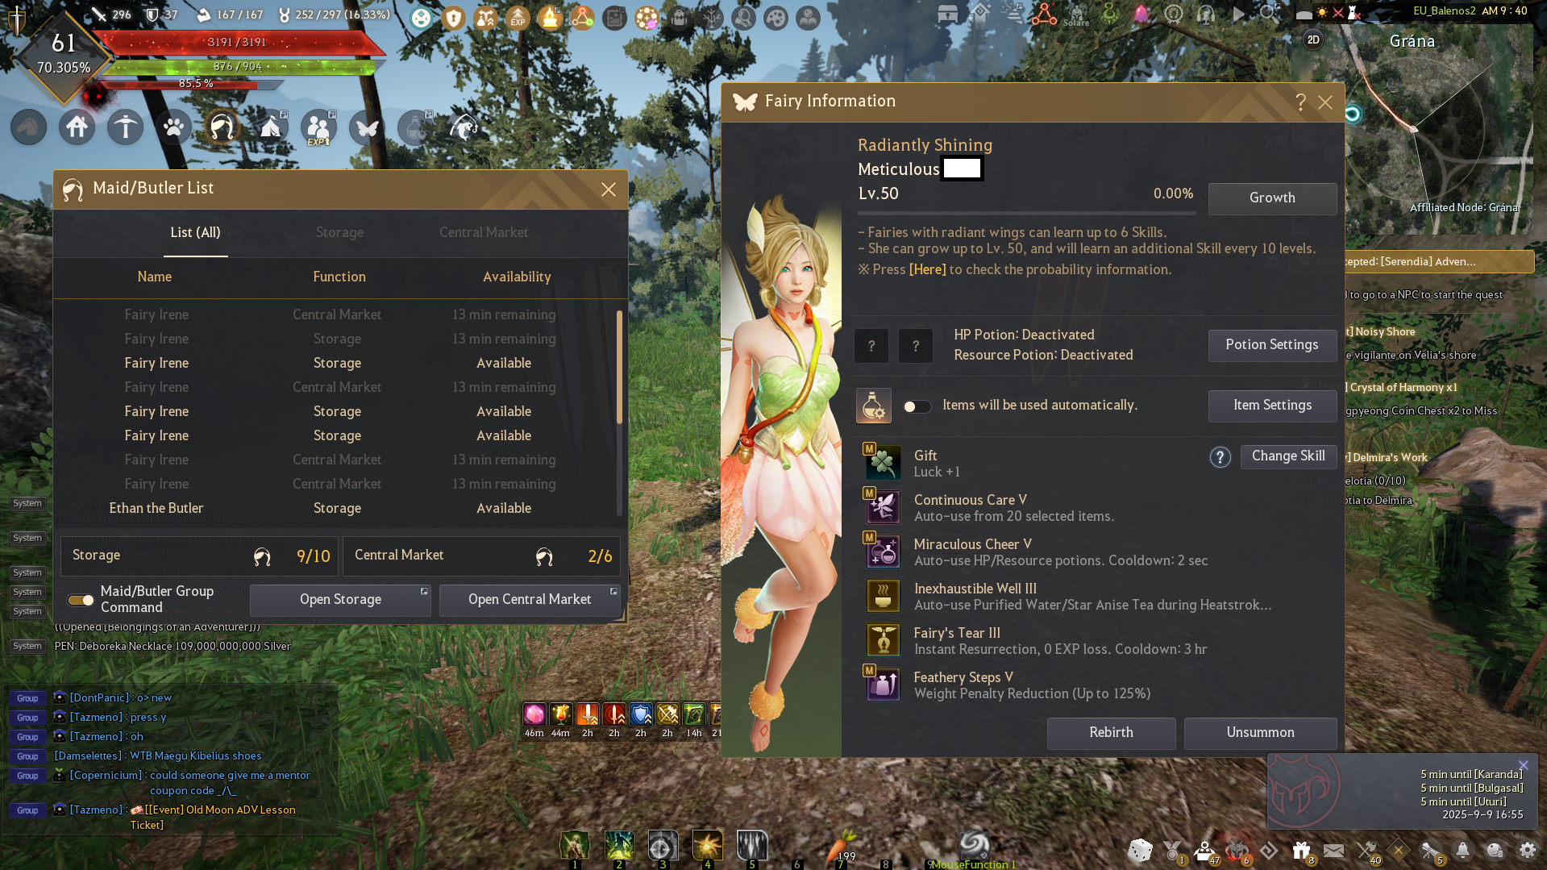Click the orange EXP buff icon
This screenshot has width=1547, height=870.
[518, 18]
